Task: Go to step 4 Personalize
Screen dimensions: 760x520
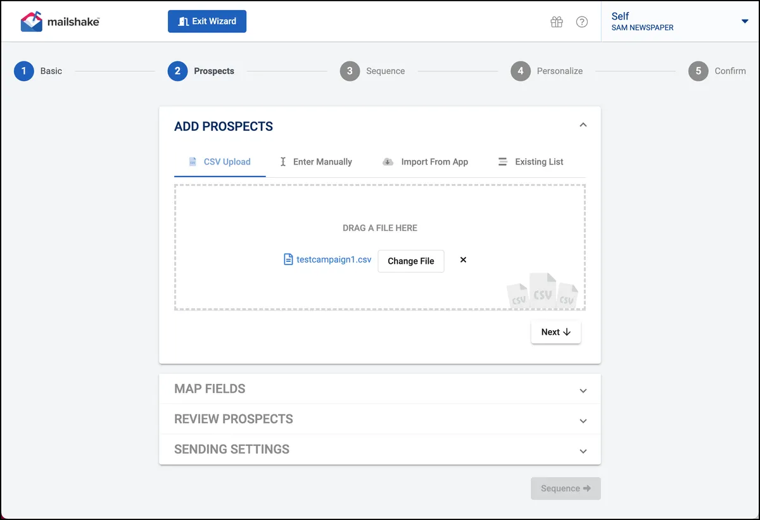Action: click(x=547, y=71)
